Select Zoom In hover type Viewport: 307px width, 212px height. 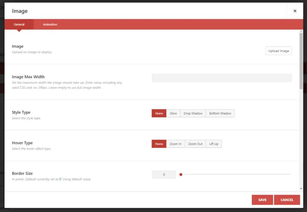point(176,144)
